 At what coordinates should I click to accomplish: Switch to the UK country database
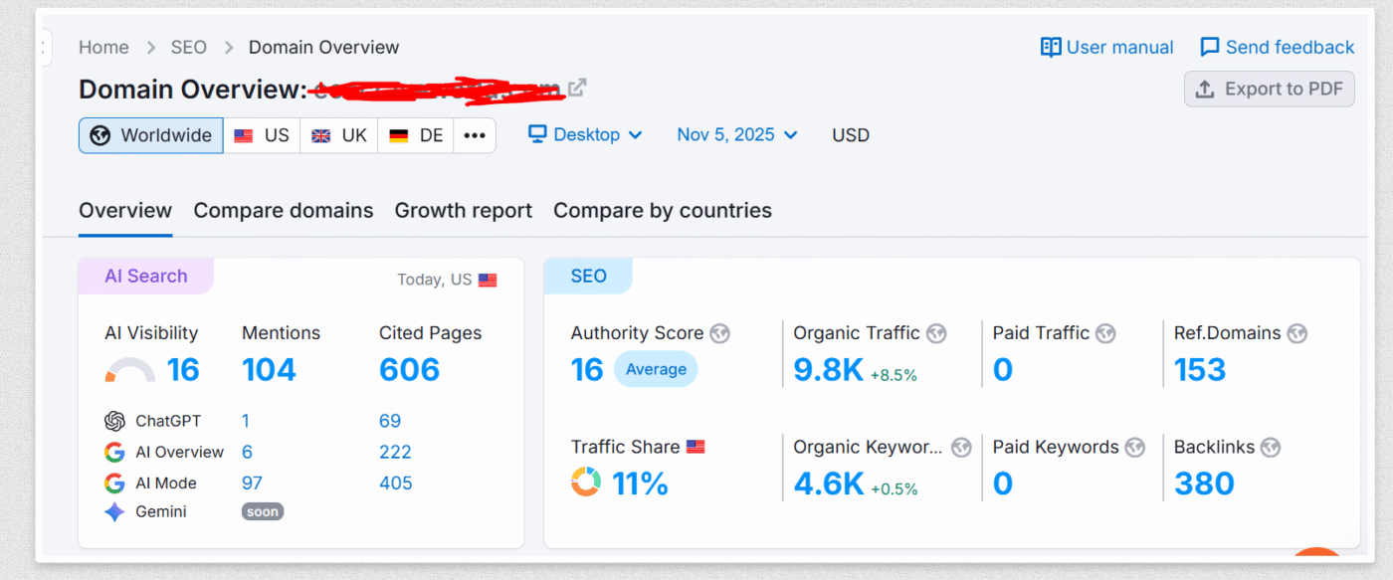(x=339, y=135)
